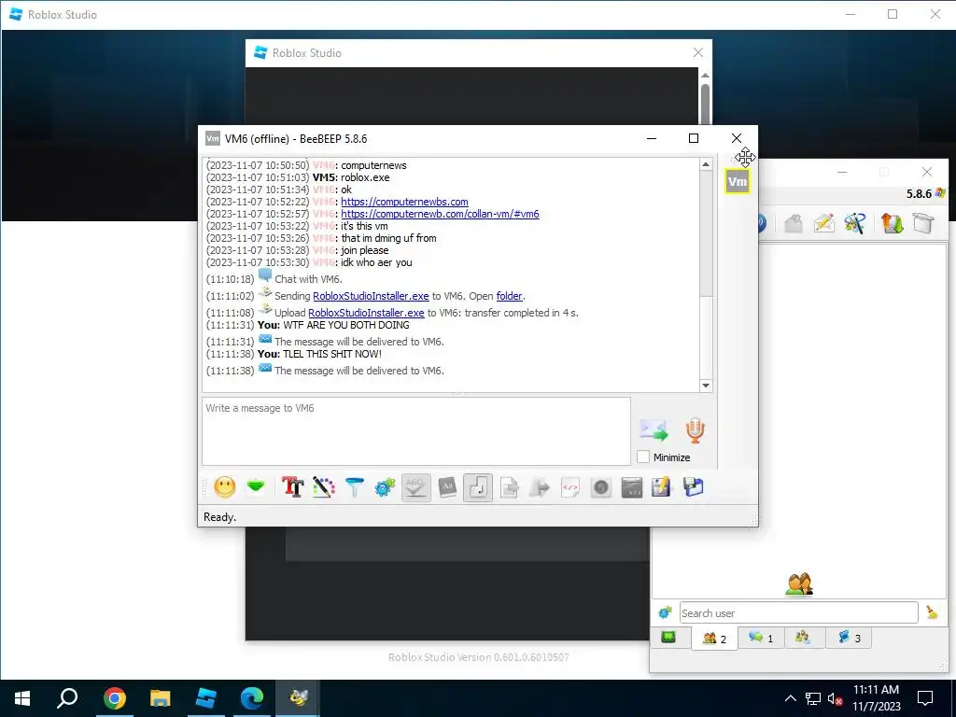Open taskbar search magnifier

pyautogui.click(x=67, y=698)
